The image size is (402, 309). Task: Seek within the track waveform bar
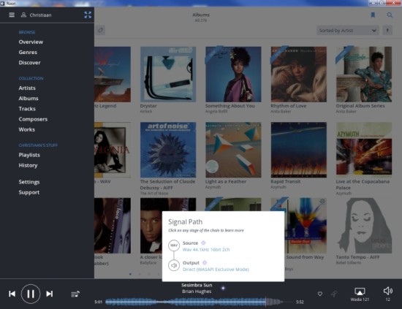pyautogui.click(x=199, y=302)
